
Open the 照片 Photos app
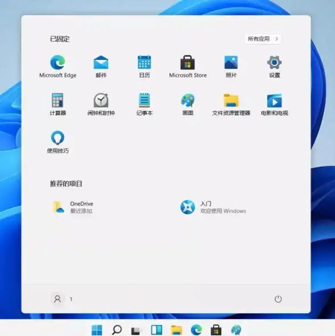(231, 66)
